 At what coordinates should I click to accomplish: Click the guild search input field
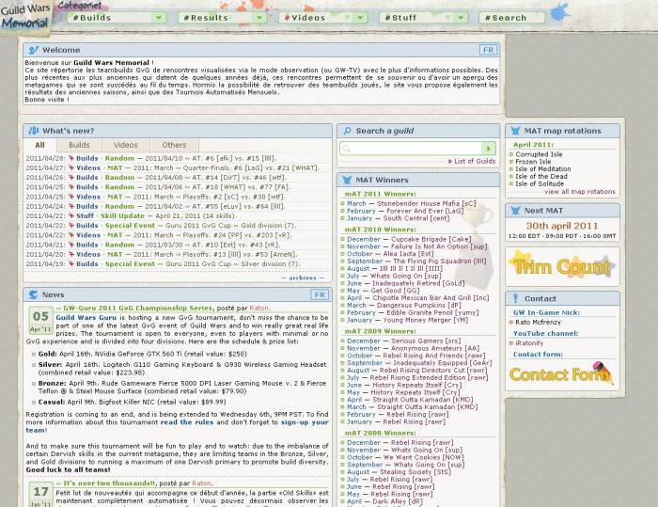click(x=412, y=149)
